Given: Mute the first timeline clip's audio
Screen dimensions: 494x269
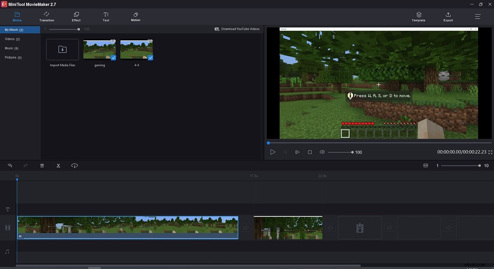Looking at the screenshot, I should (20, 236).
